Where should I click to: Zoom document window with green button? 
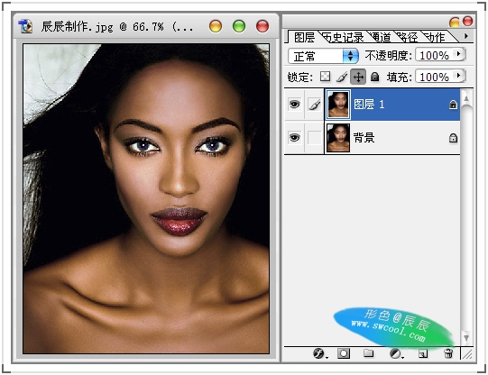[x=239, y=26]
